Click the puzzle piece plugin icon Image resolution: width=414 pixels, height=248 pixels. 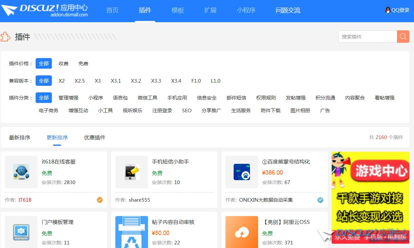[x=6, y=37]
